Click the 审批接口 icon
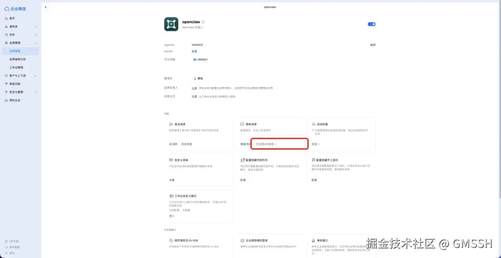The width and height of the screenshot is (501, 258). [x=314, y=240]
